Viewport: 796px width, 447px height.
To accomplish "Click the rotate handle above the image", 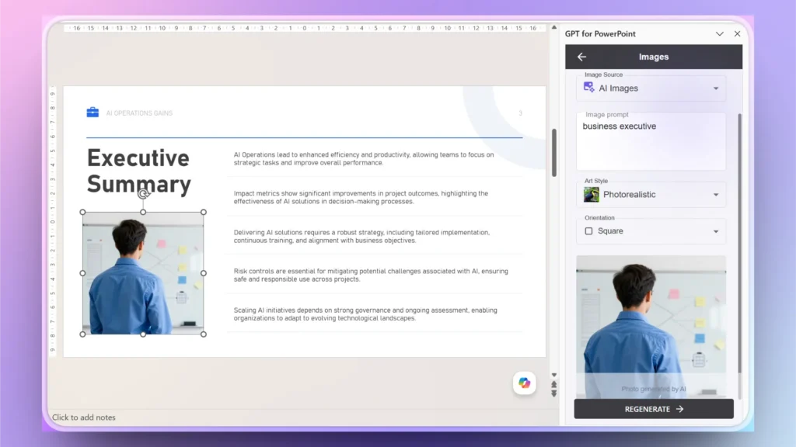I will coord(143,193).
